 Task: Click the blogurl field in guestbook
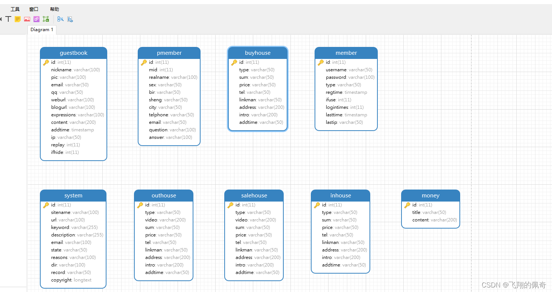[x=73, y=107]
